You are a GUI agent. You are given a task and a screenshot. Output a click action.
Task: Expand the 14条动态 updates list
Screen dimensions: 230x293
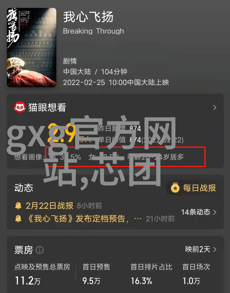tap(199, 212)
